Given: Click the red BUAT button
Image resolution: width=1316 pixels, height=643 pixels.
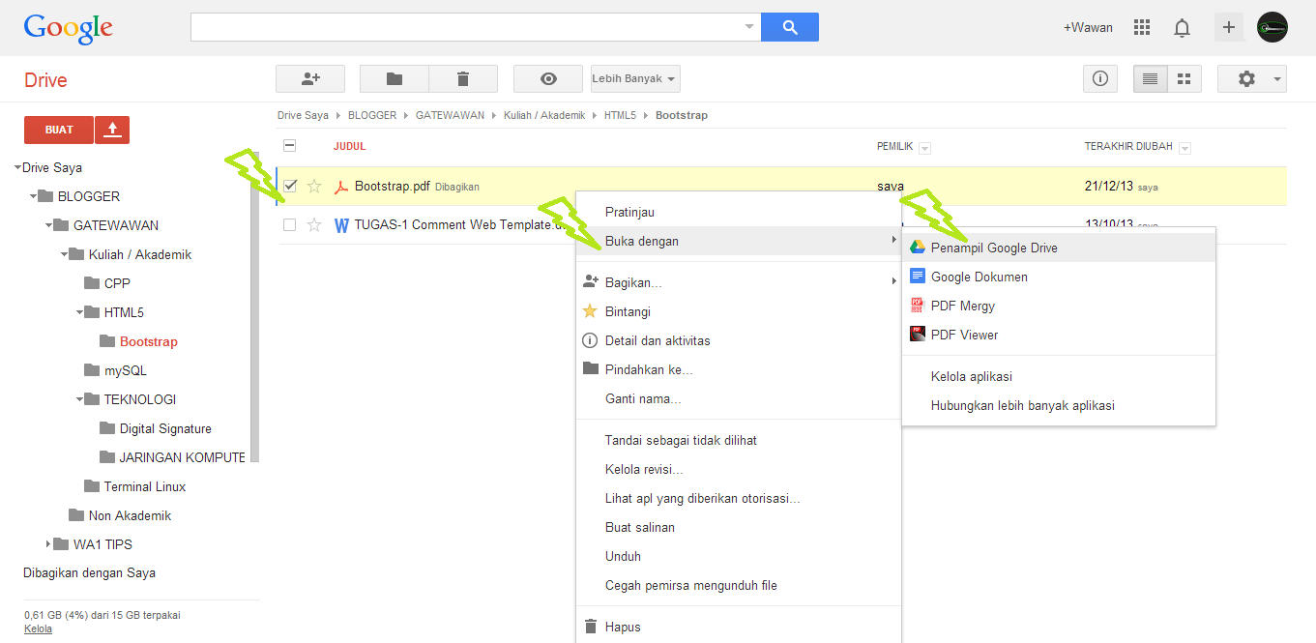Looking at the screenshot, I should 59,130.
